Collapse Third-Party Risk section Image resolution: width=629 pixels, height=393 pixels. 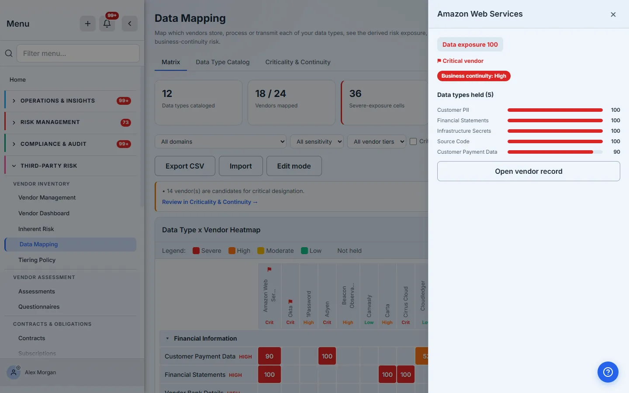pyautogui.click(x=71, y=166)
